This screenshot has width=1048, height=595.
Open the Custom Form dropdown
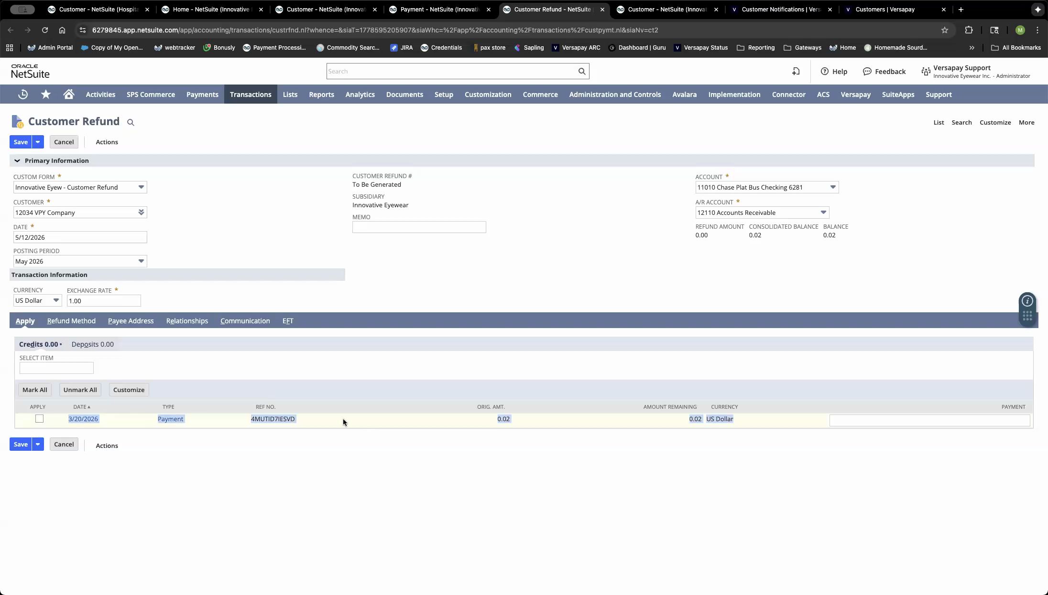click(x=141, y=187)
